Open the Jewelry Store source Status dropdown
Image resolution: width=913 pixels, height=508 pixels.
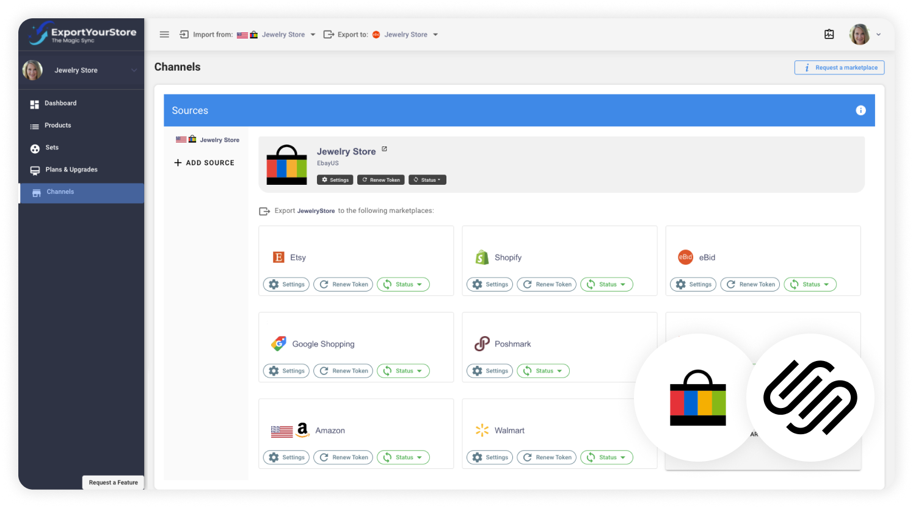pos(427,180)
